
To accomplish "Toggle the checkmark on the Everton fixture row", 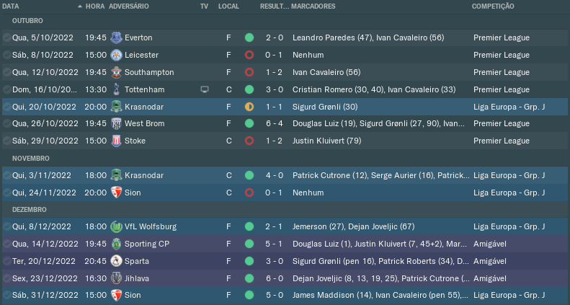I will point(6,37).
